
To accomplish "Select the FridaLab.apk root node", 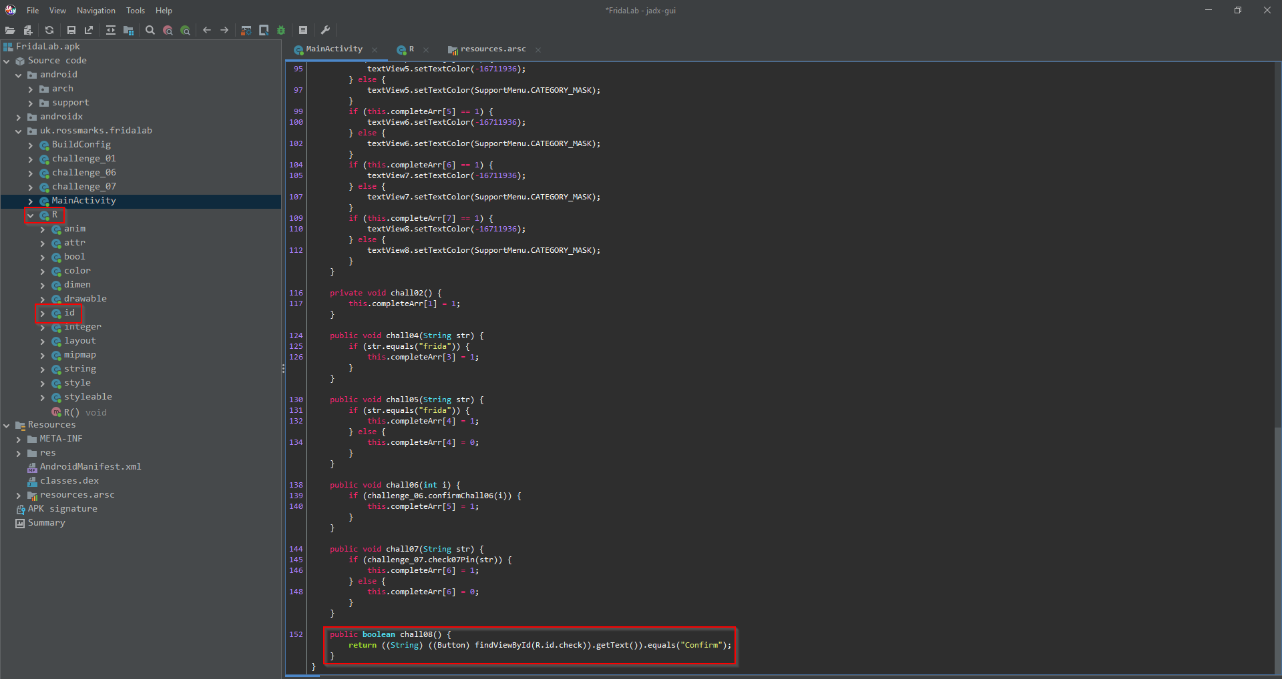I will [47, 47].
